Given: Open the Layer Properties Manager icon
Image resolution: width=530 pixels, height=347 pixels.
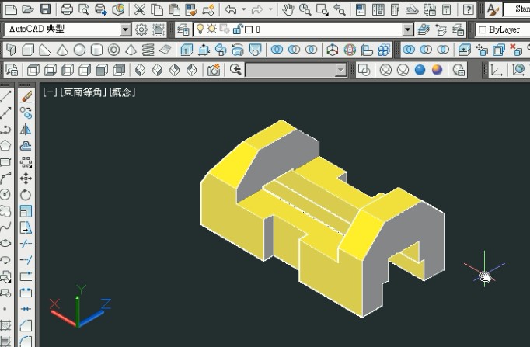Looking at the screenshot, I should click(x=183, y=29).
